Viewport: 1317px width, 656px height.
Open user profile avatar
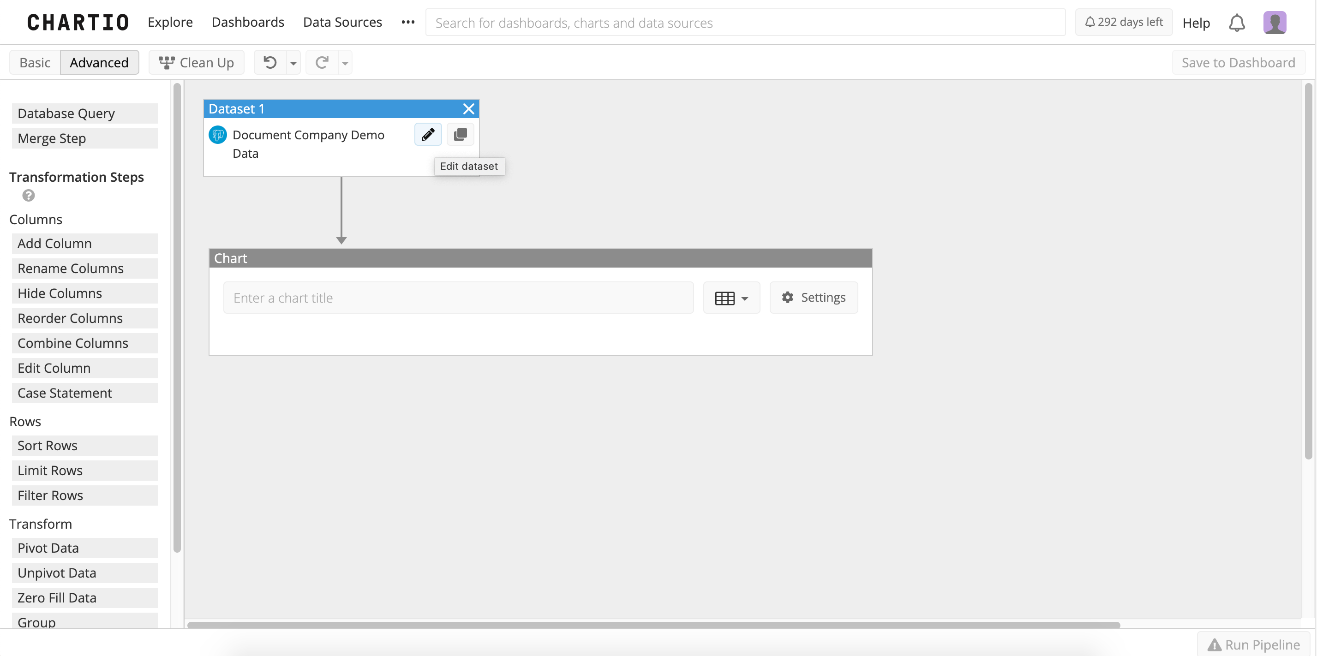(1275, 23)
